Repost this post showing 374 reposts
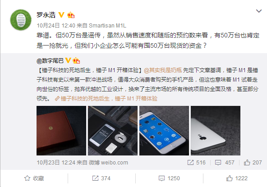267x187 pixels. (x=101, y=178)
